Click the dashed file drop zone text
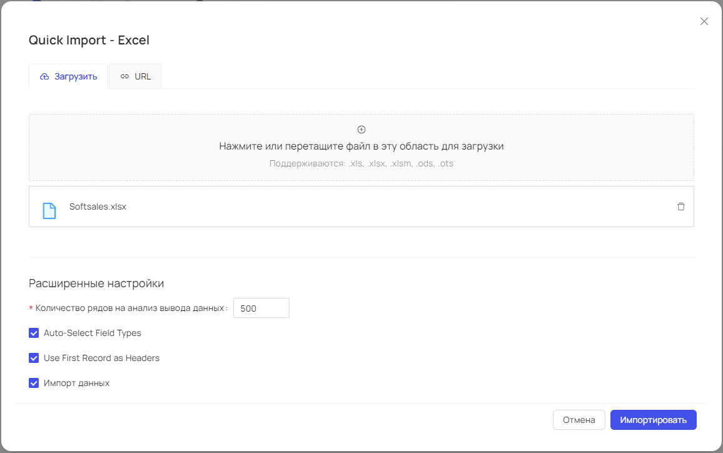Image resolution: width=723 pixels, height=453 pixels. [361, 146]
